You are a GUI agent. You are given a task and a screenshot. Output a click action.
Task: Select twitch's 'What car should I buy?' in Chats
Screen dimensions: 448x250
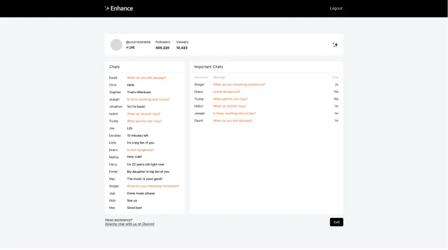[x=144, y=114]
